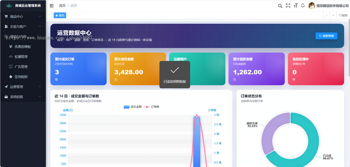This screenshot has width=350, height=167.
Task: Click the user avatar picture
Action: point(312,6)
